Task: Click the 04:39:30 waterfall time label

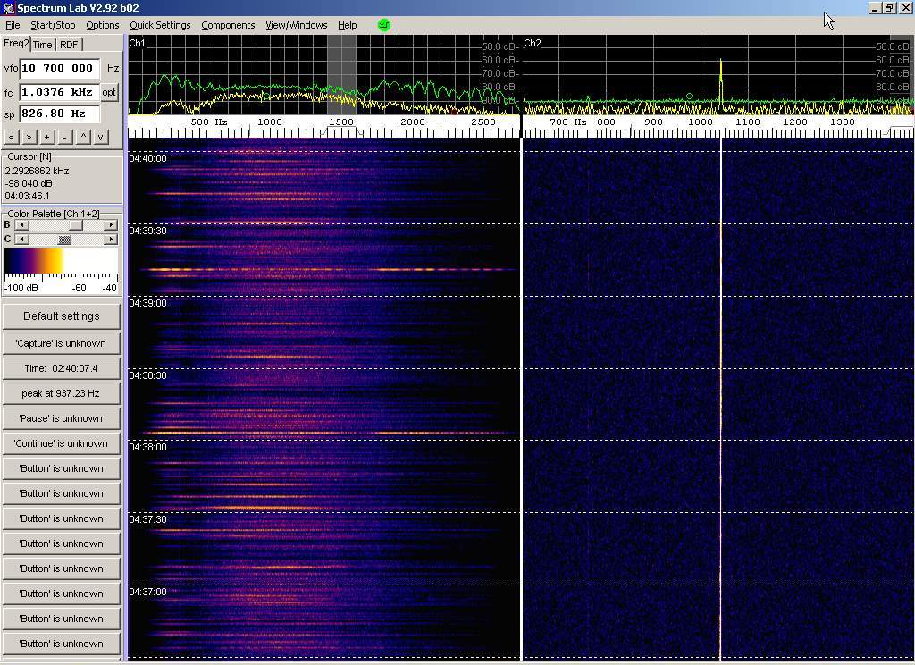Action: (147, 231)
